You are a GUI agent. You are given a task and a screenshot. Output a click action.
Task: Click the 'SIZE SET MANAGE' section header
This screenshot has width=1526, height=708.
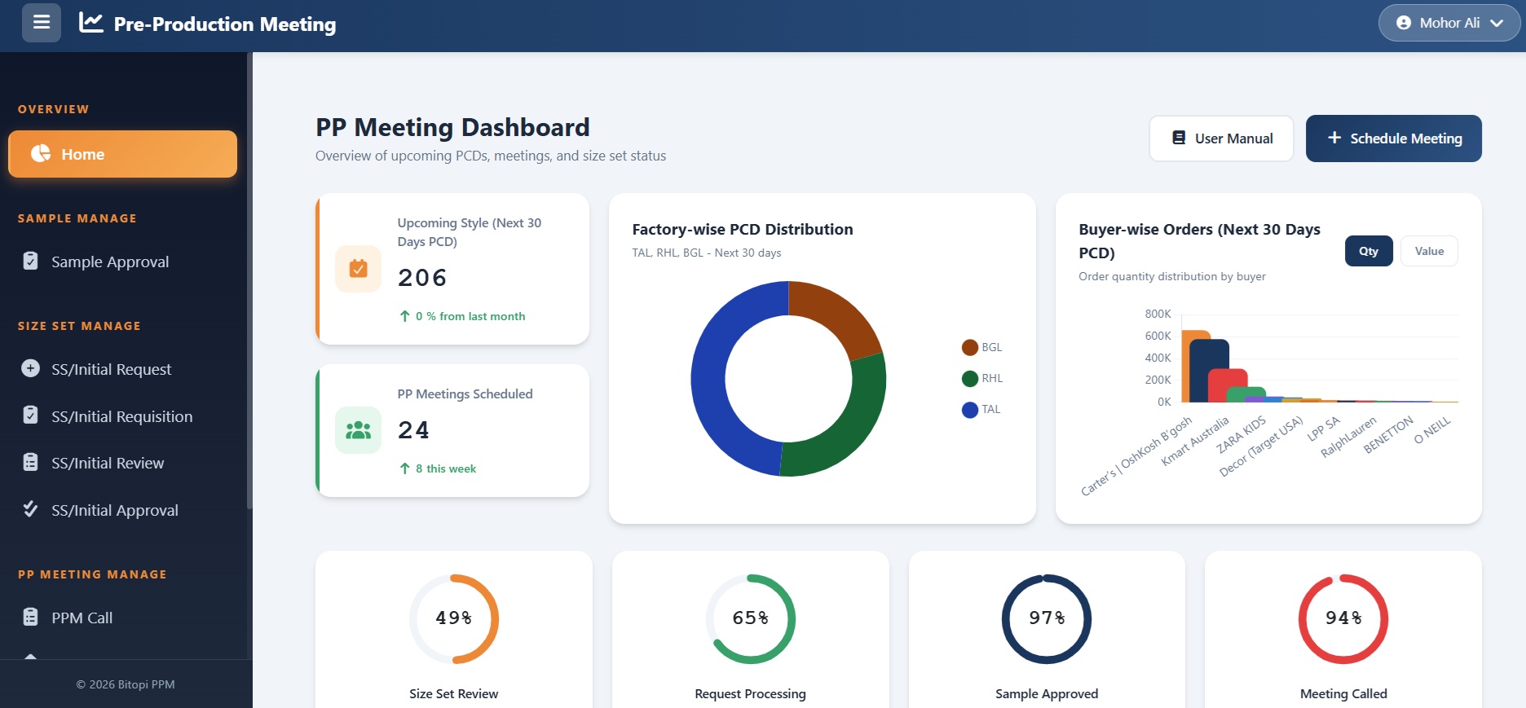[x=79, y=326]
